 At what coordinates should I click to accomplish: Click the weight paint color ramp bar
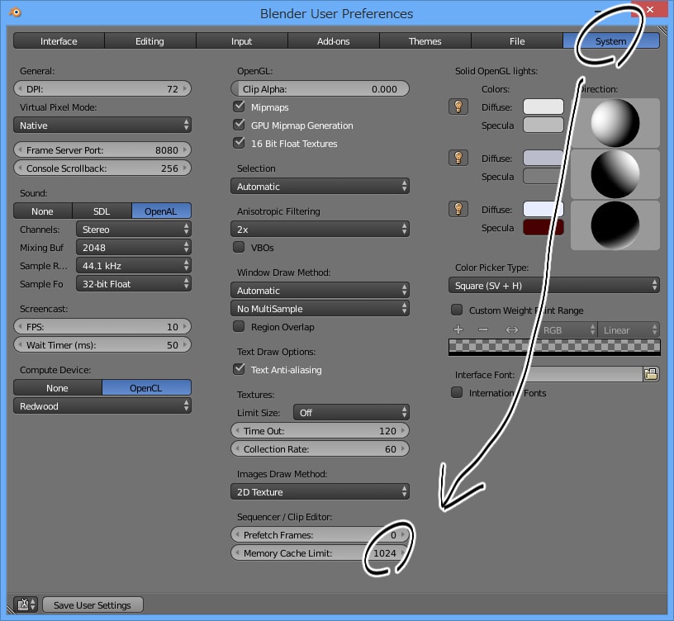click(554, 346)
